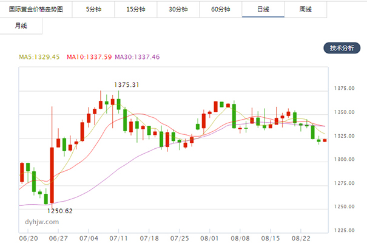Click the MA30:1337.46 indicator label
Screen dimensions: 367x243
[137, 57]
